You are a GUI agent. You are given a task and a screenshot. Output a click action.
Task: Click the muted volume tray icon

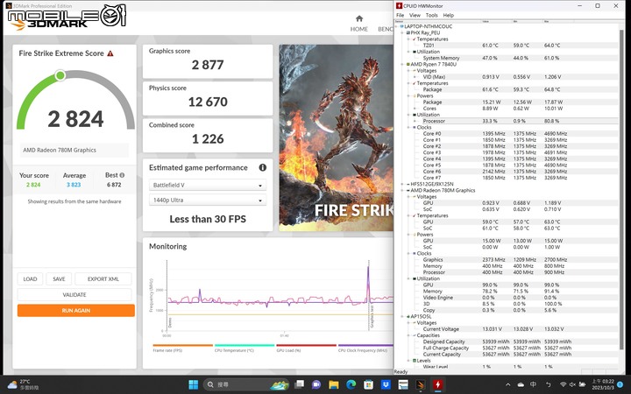point(572,384)
